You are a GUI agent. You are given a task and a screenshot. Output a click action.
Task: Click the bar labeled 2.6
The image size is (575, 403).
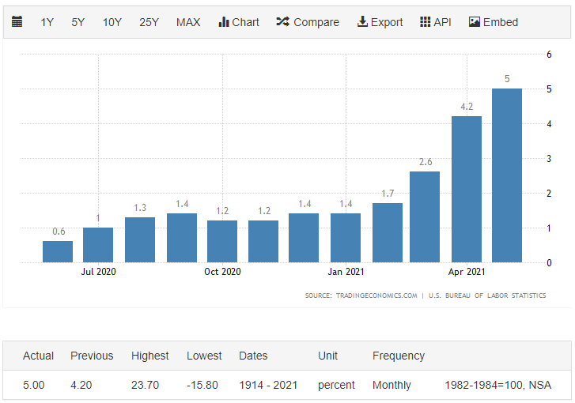(425, 217)
